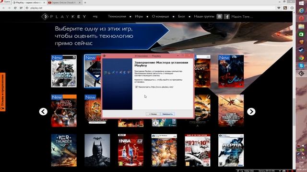
Task: Open Opera from the taskbar
Action: click(301, 19)
